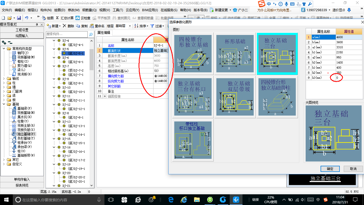This screenshot has width=364, height=205.
Task: Choose 独立基础双层带坡 shape thumbnail
Action: pos(235,97)
